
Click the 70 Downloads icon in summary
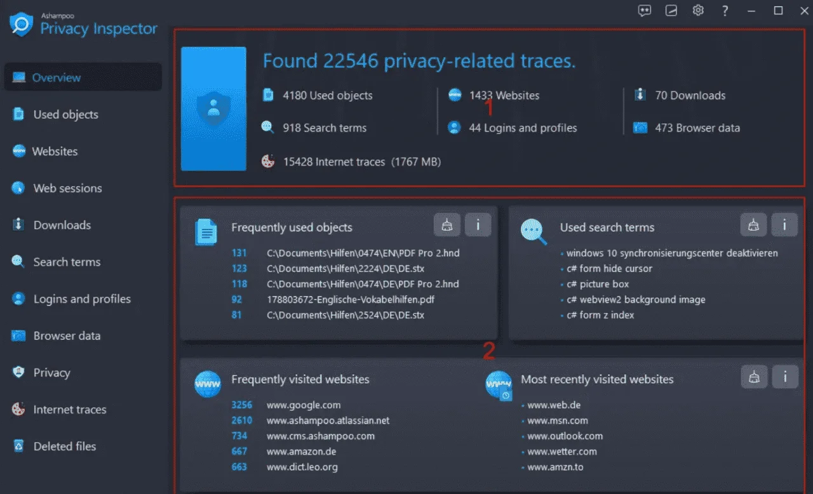tap(640, 95)
